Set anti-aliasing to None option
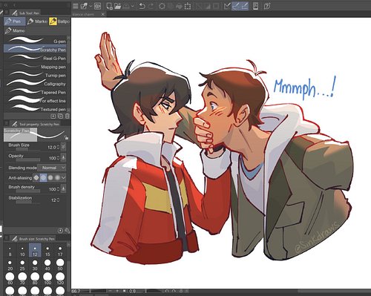The image size is (371, 296). [x=36, y=177]
